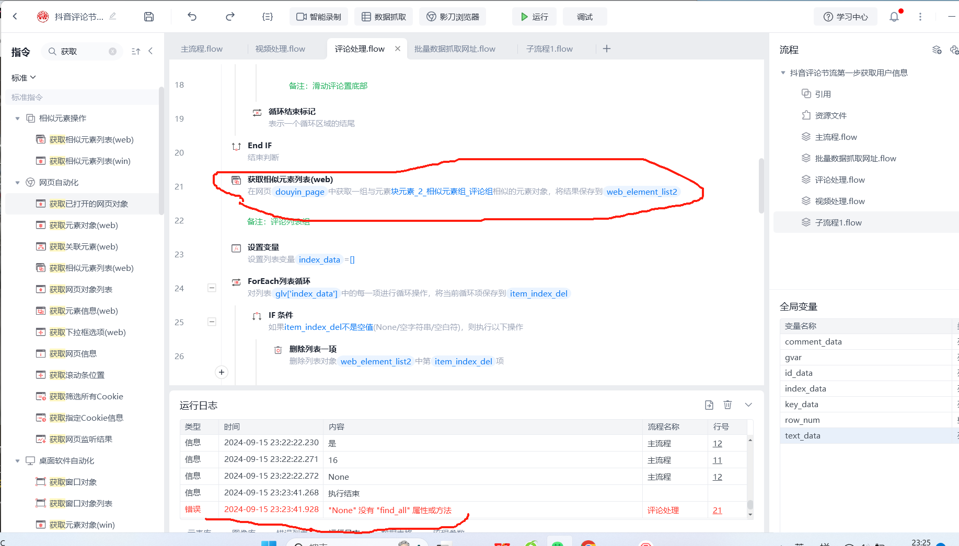Switch to the 主流程.flow tab
959x546 pixels.
pyautogui.click(x=202, y=49)
